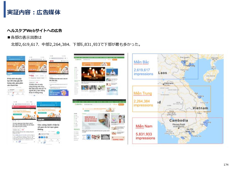
Task: Select the heading ヘルスケアWebサイトへの広告
Action: pos(34,31)
